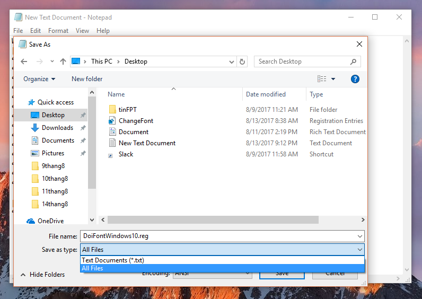Open the Notepad Edit menu
Image resolution: width=422 pixels, height=299 pixels.
(36, 31)
